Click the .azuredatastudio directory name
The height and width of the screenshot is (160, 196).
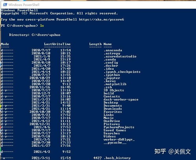coord(120,56)
